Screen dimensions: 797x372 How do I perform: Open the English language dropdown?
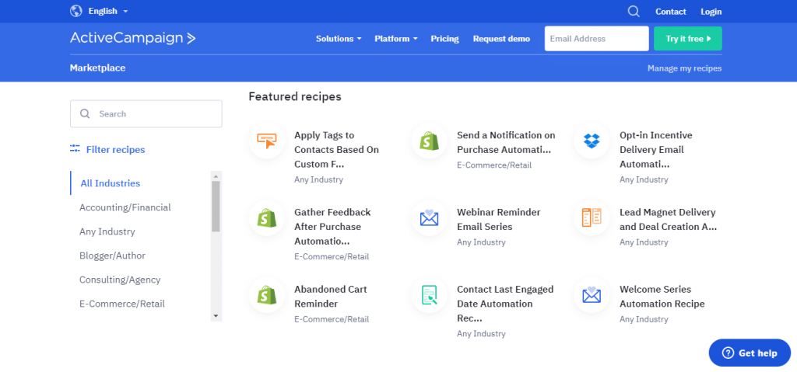pos(107,11)
